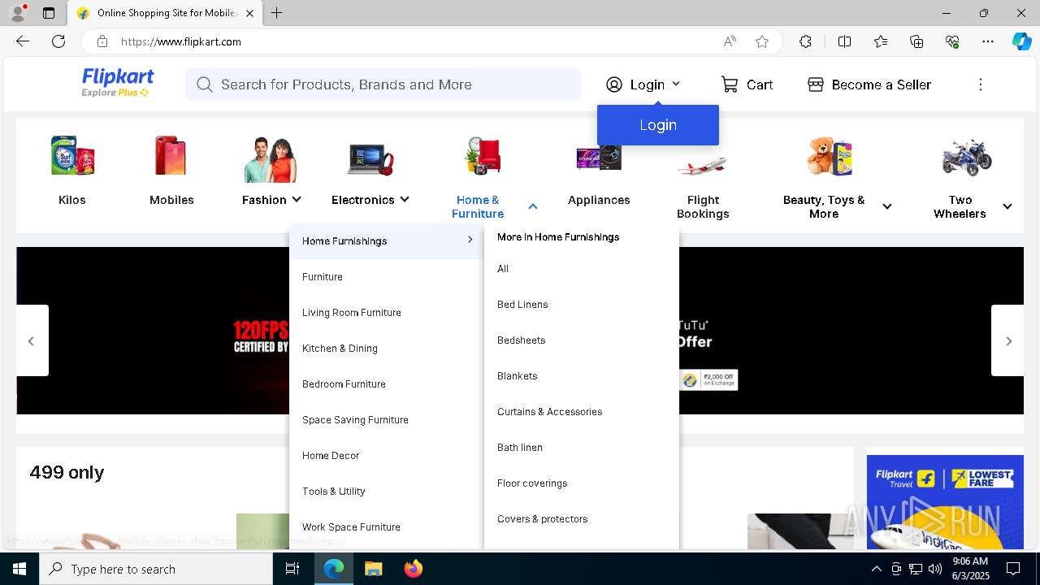This screenshot has width=1040, height=585.
Task: Click the Windows taskbar search box
Action: point(156,569)
